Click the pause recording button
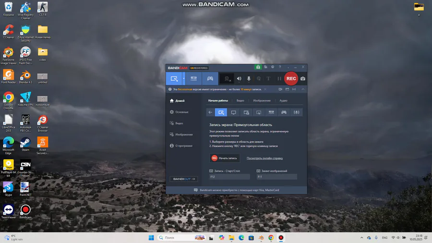The height and width of the screenshot is (243, 432). [x=279, y=79]
